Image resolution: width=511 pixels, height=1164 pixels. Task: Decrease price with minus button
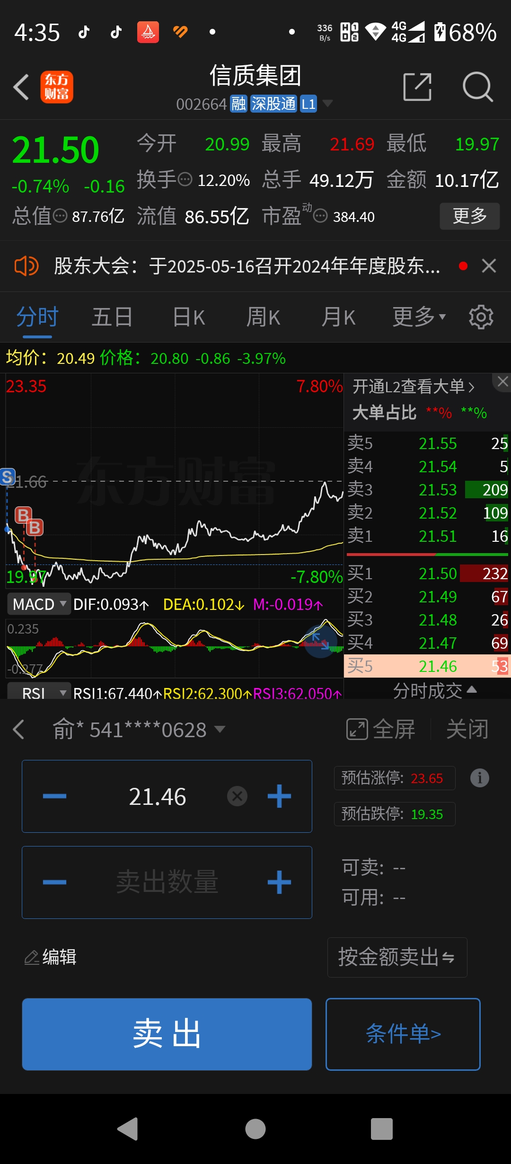(54, 796)
